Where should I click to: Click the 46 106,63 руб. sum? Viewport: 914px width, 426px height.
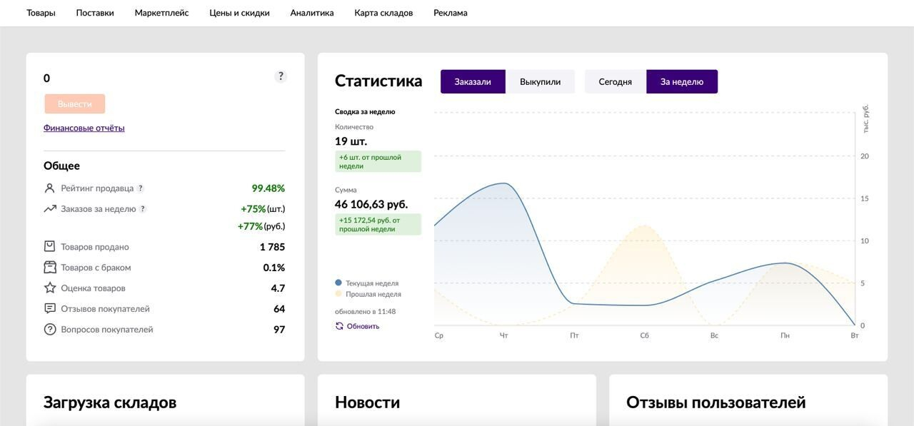371,204
